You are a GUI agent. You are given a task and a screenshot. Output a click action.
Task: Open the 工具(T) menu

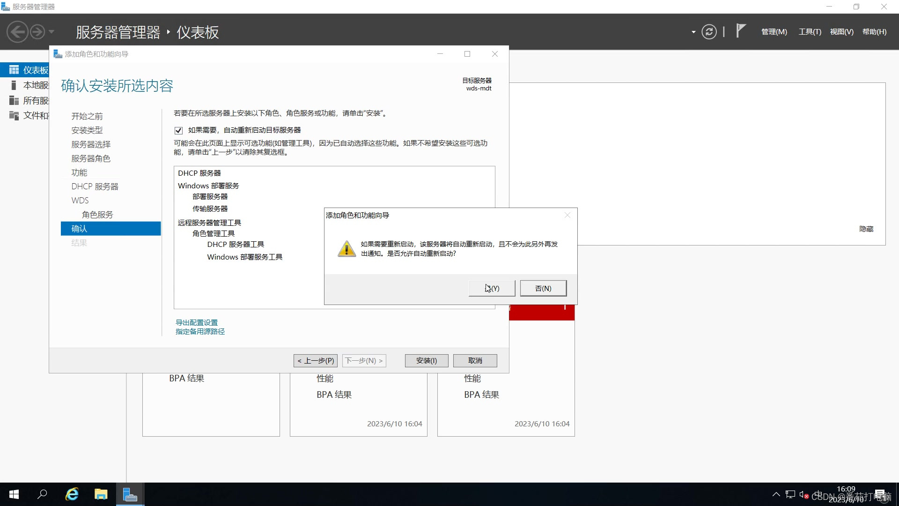point(810,32)
